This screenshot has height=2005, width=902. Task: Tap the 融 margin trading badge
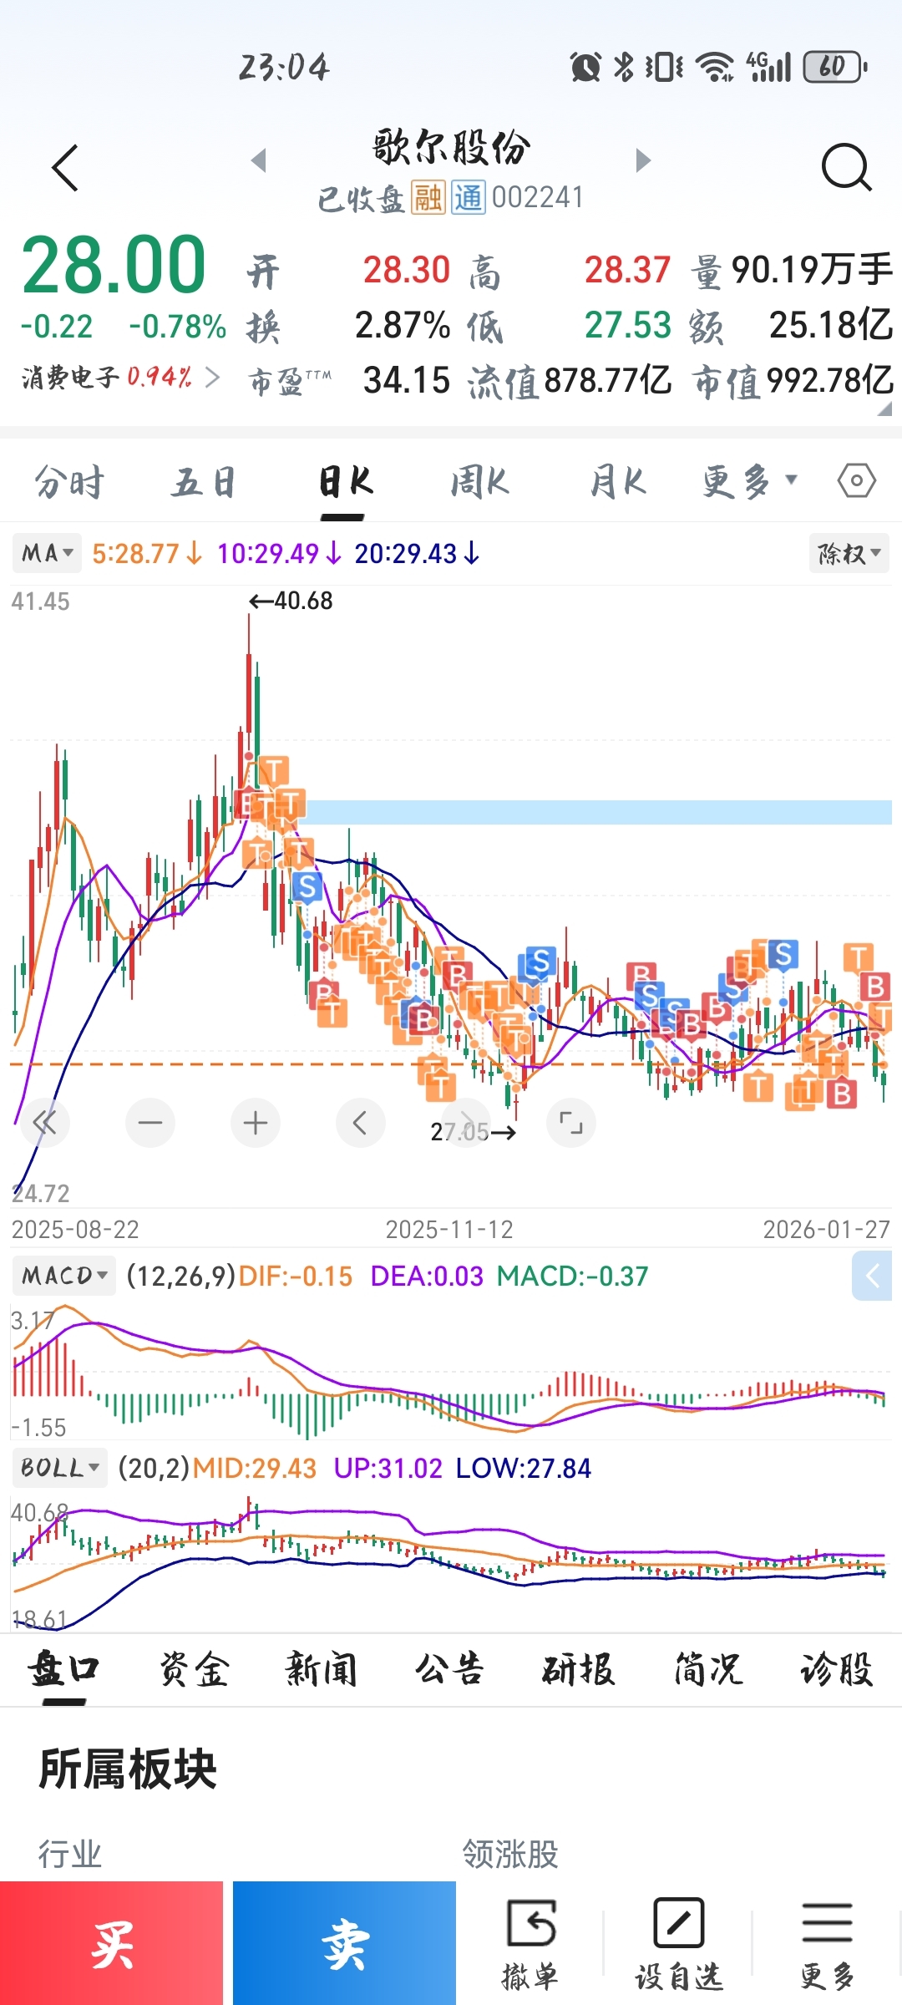(428, 198)
